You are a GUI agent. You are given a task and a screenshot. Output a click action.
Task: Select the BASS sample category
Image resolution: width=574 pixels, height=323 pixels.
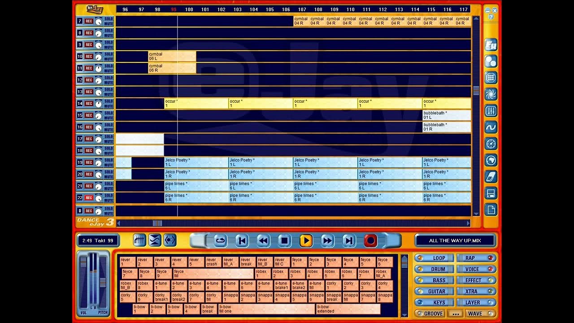(x=434, y=280)
